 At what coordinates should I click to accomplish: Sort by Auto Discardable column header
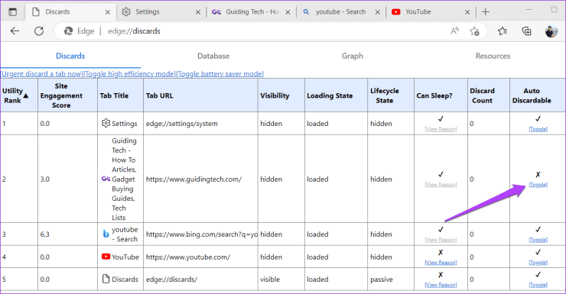[538, 95]
